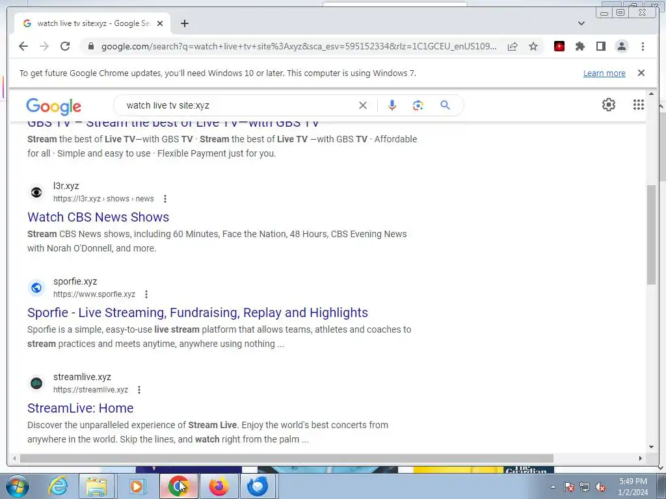Viewport: 666px width, 499px height.
Task: Launch Firefox from the taskbar
Action: click(219, 486)
